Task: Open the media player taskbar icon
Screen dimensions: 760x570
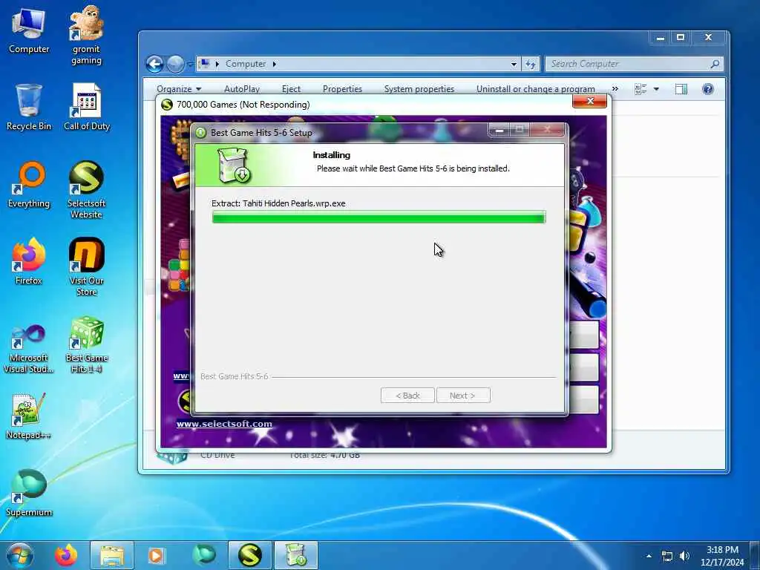Action: tap(156, 555)
